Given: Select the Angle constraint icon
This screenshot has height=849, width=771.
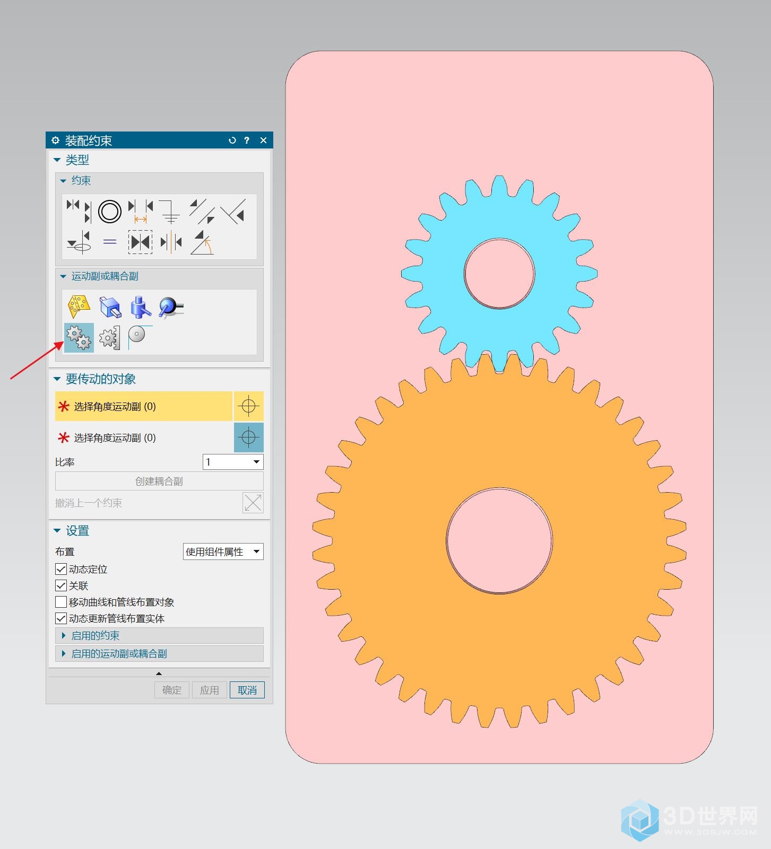Looking at the screenshot, I should (x=202, y=242).
